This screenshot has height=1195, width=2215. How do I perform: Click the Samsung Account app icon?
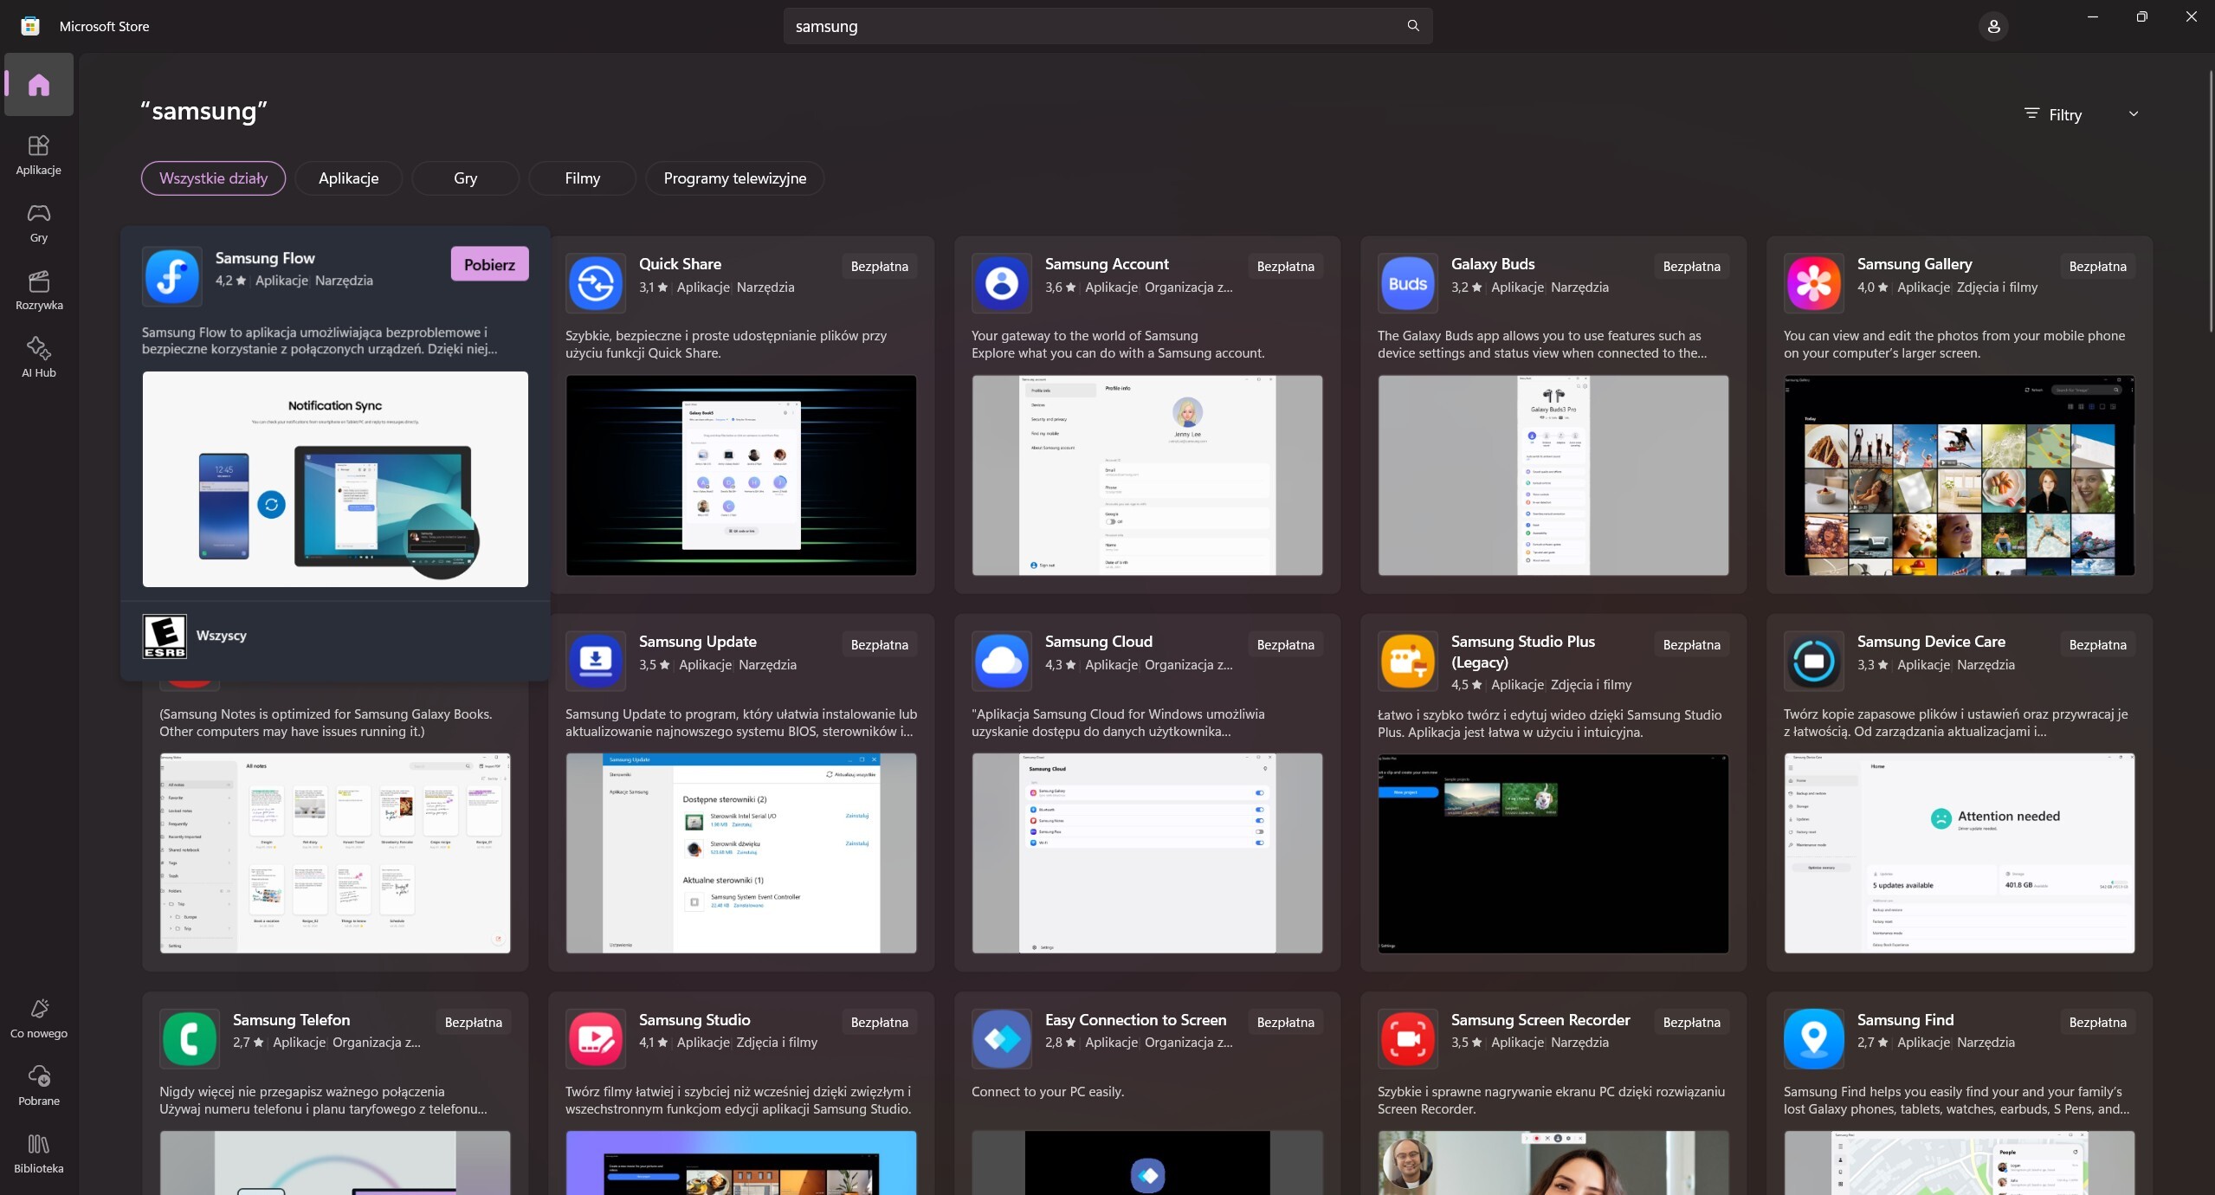1002,282
